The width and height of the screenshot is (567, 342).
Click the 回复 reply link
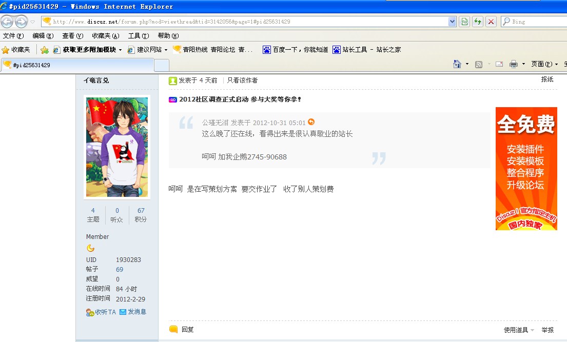(188, 329)
